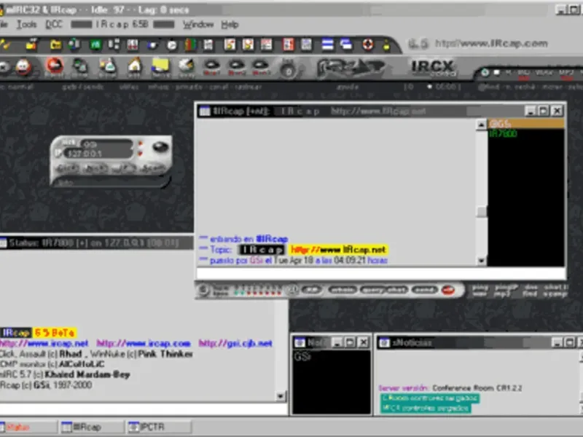Screen dimensions: 583x437
Task: Click the red circle arrow icon
Action: [54, 66]
